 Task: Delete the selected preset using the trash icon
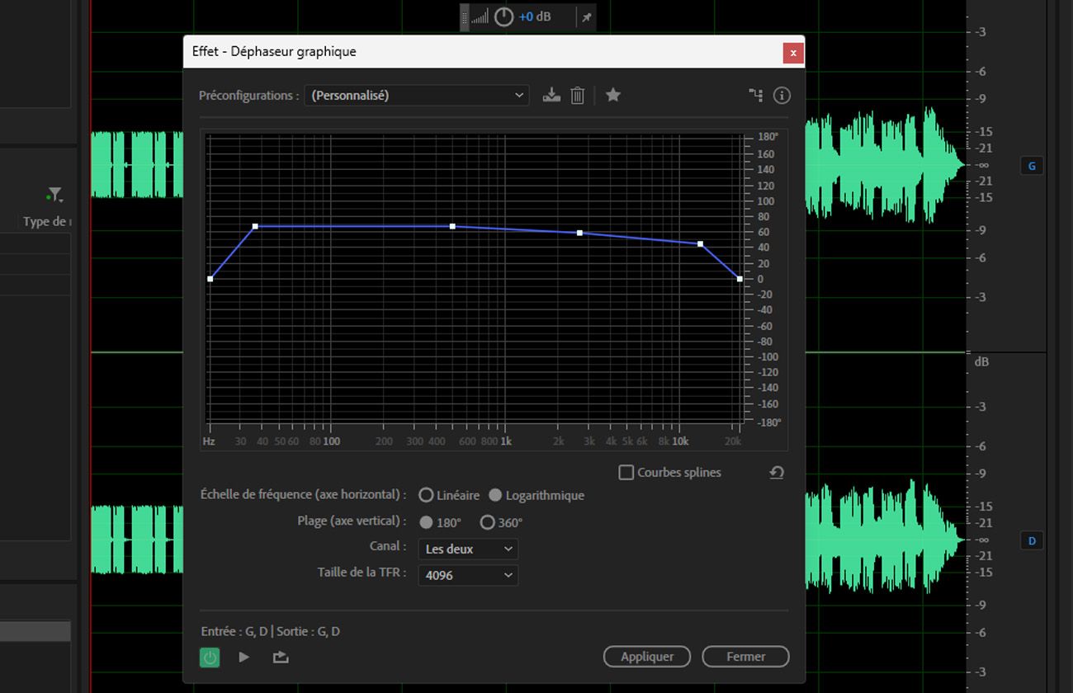tap(577, 95)
